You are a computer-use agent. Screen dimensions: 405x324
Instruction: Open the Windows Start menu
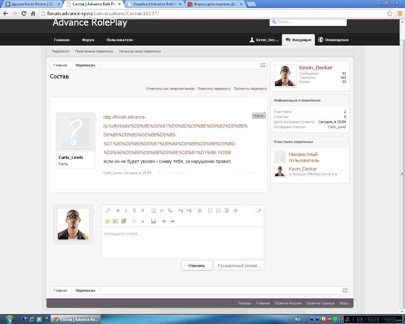tap(9, 319)
